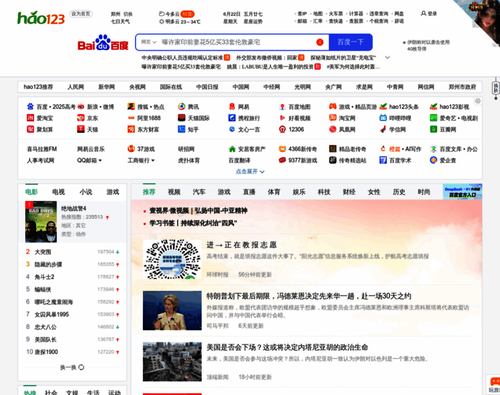The width and height of the screenshot is (500, 395).
Task: Expand the hot news headlines chevron
Action: 387,57
